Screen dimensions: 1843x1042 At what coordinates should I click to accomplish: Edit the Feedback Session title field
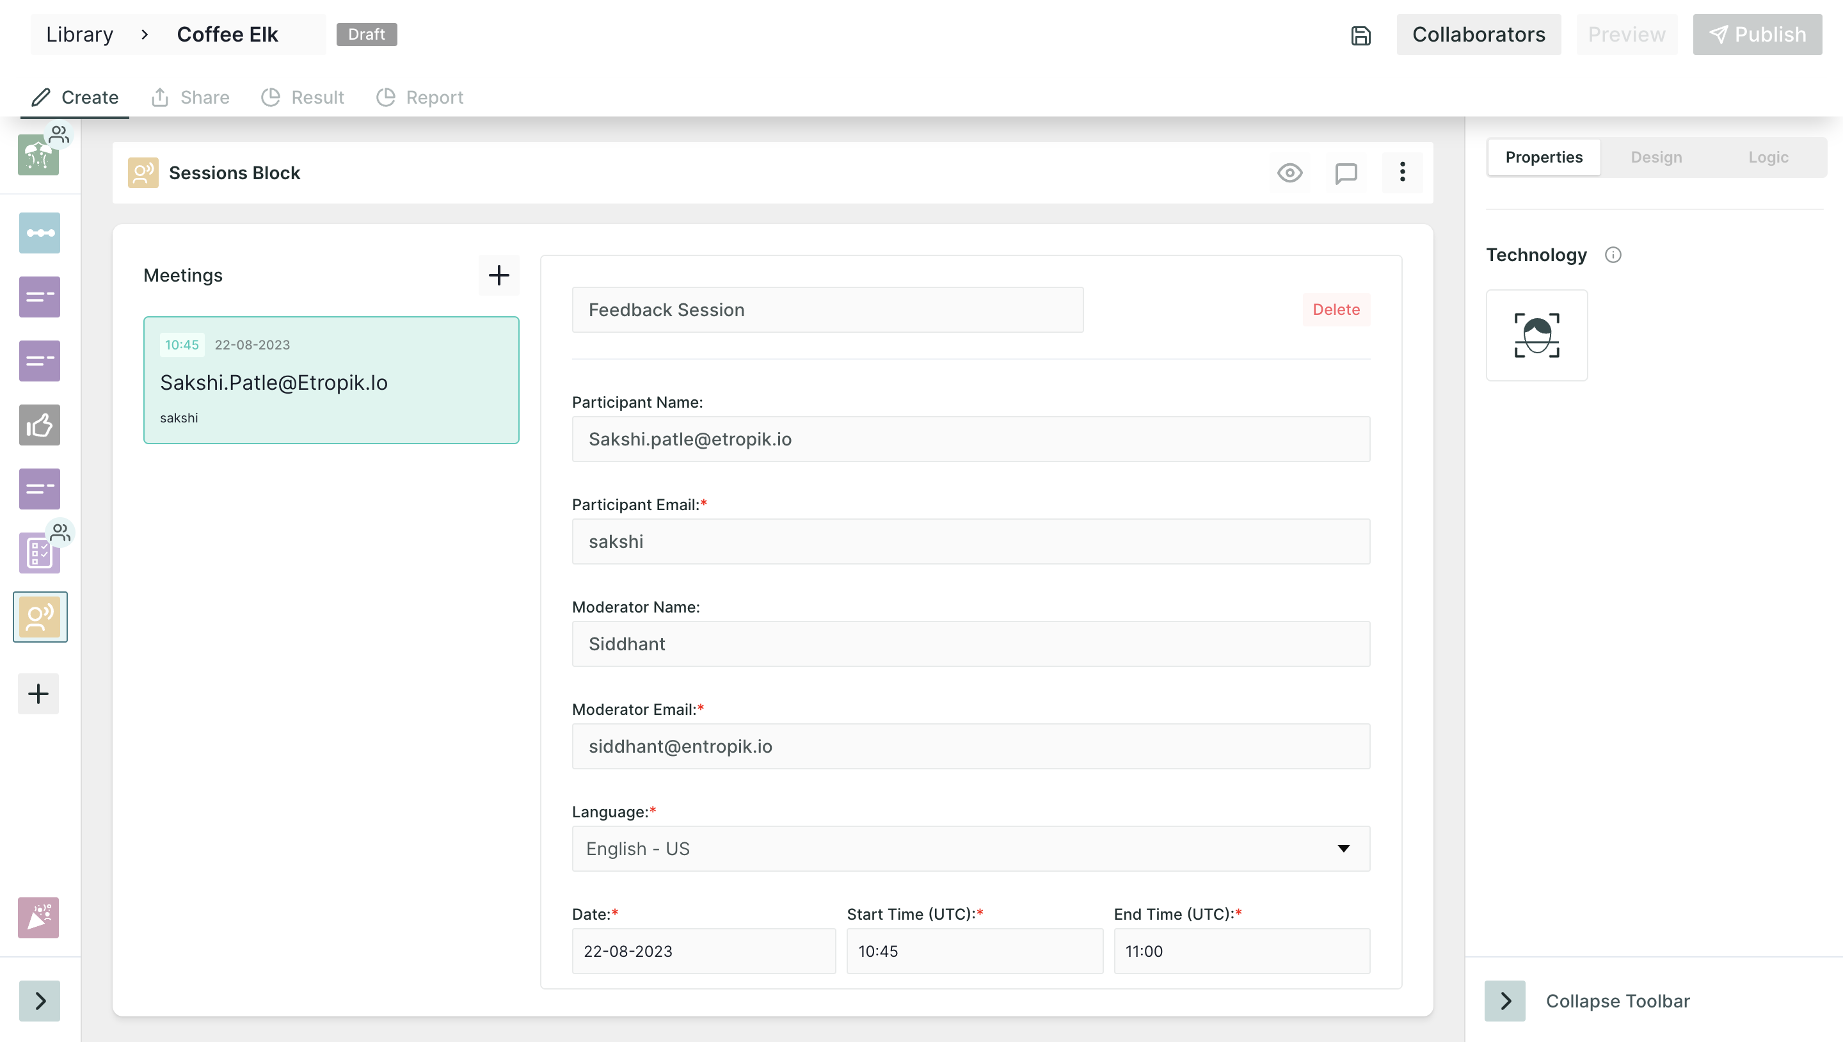click(x=827, y=310)
